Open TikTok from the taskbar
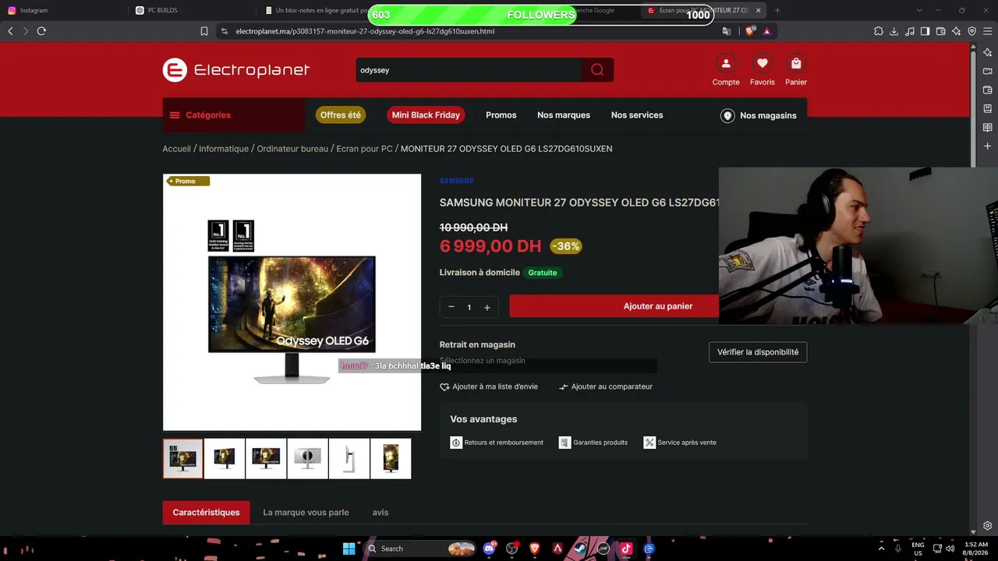The width and height of the screenshot is (998, 561). coord(626,549)
